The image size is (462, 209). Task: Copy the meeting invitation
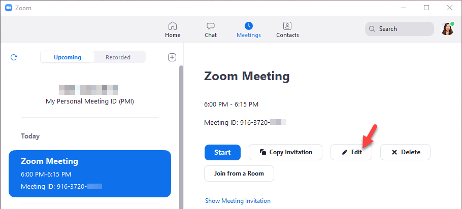(285, 152)
